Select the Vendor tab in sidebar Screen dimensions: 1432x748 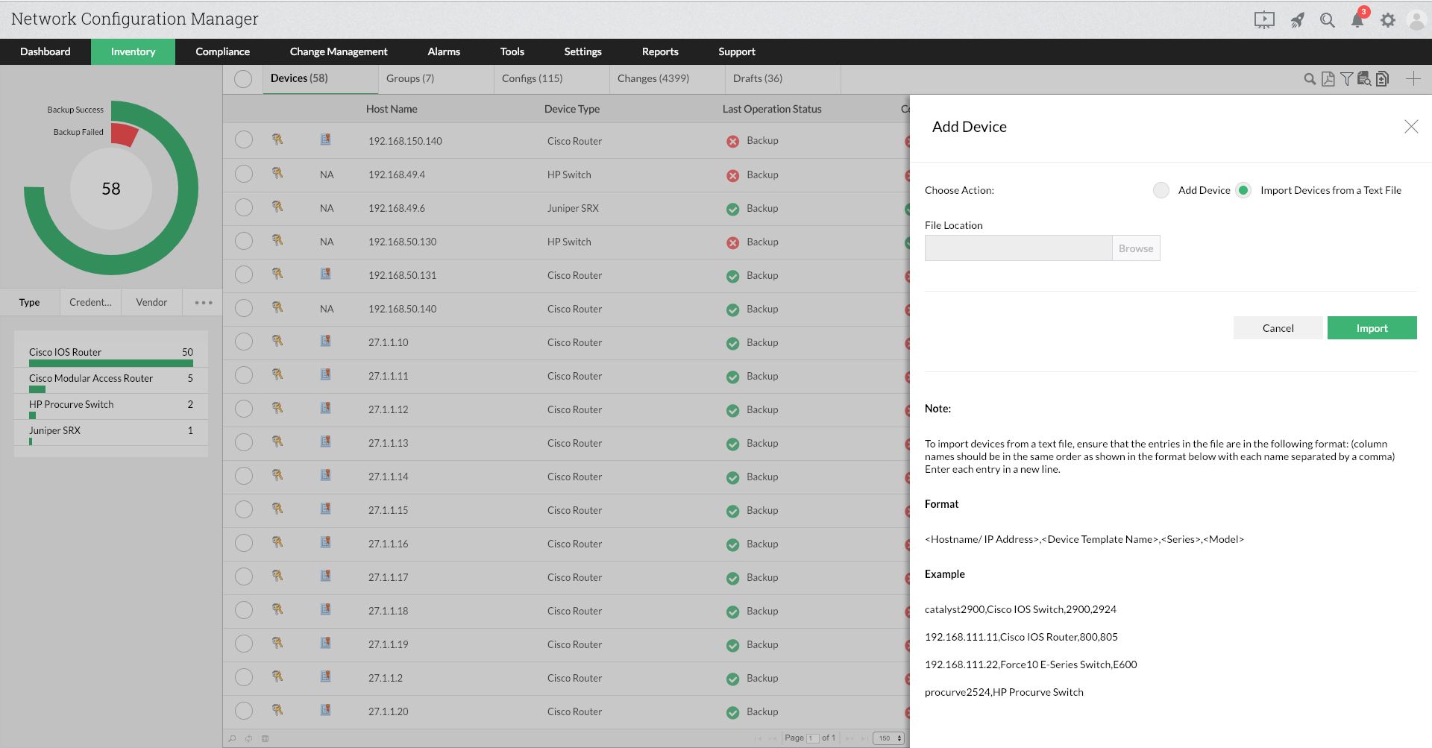151,302
